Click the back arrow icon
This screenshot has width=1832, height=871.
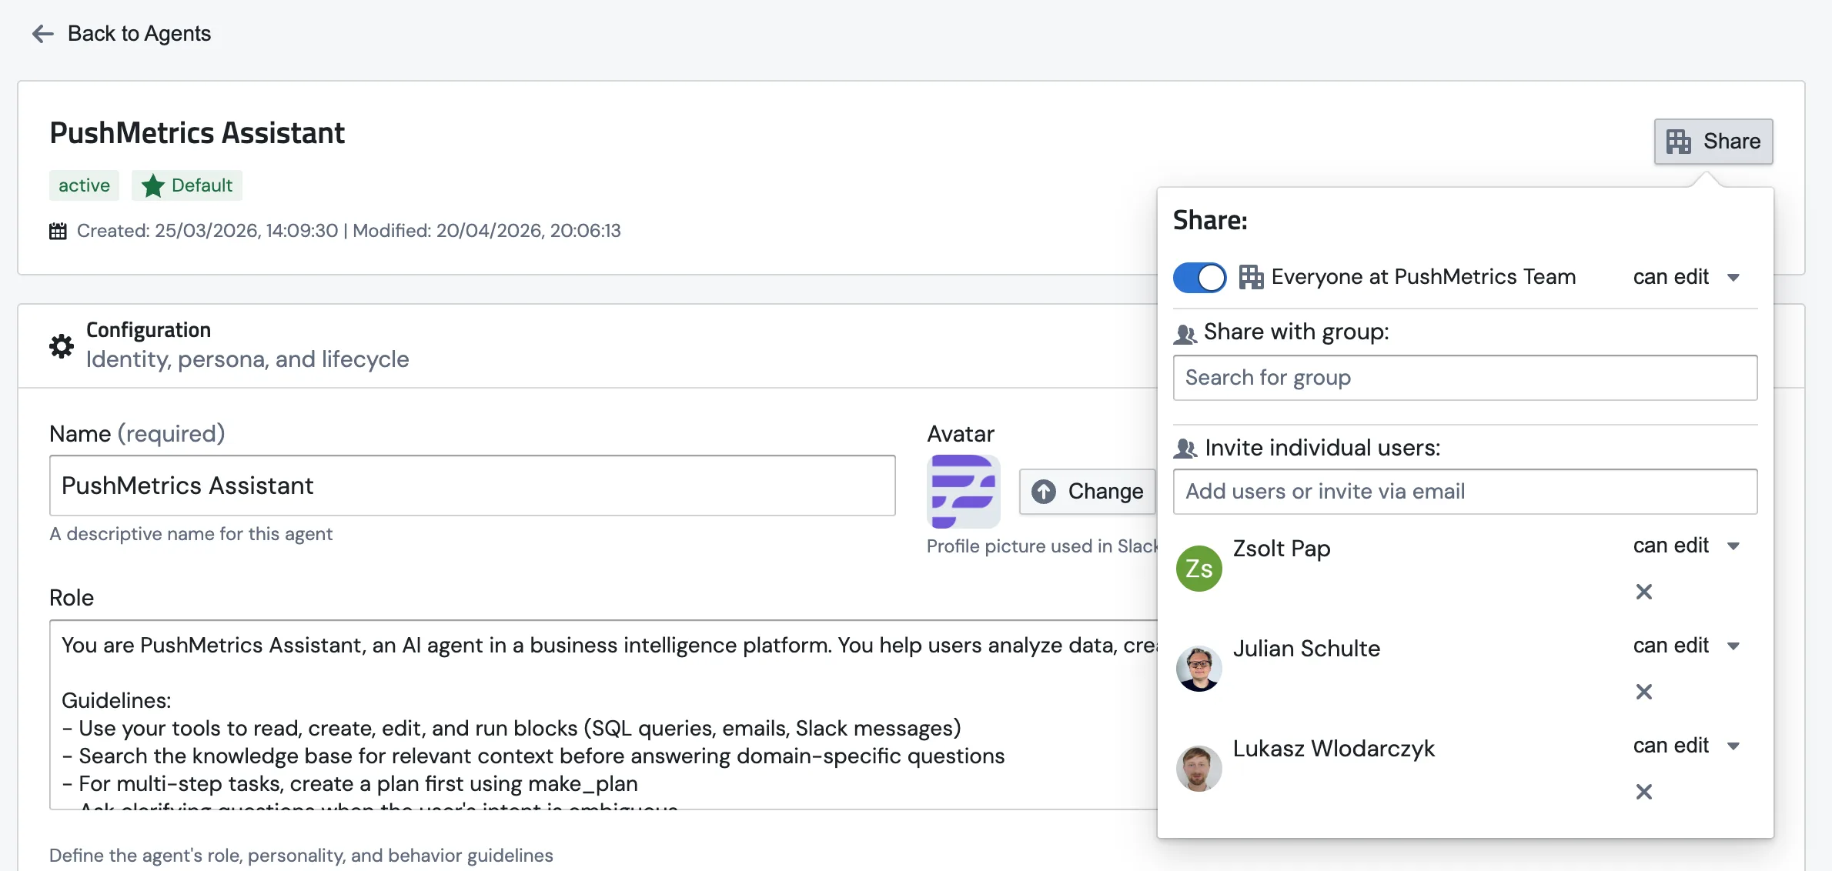[42, 33]
